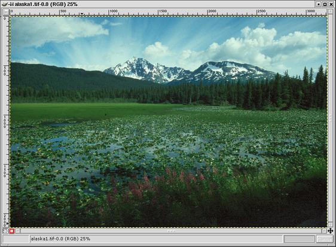Open the image menu button at ruler corner
The height and width of the screenshot is (247, 336).
point(6,12)
